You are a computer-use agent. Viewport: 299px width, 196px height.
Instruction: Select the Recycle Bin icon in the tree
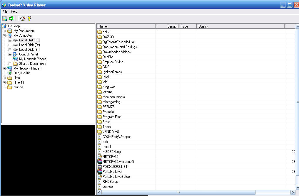tap(10, 73)
